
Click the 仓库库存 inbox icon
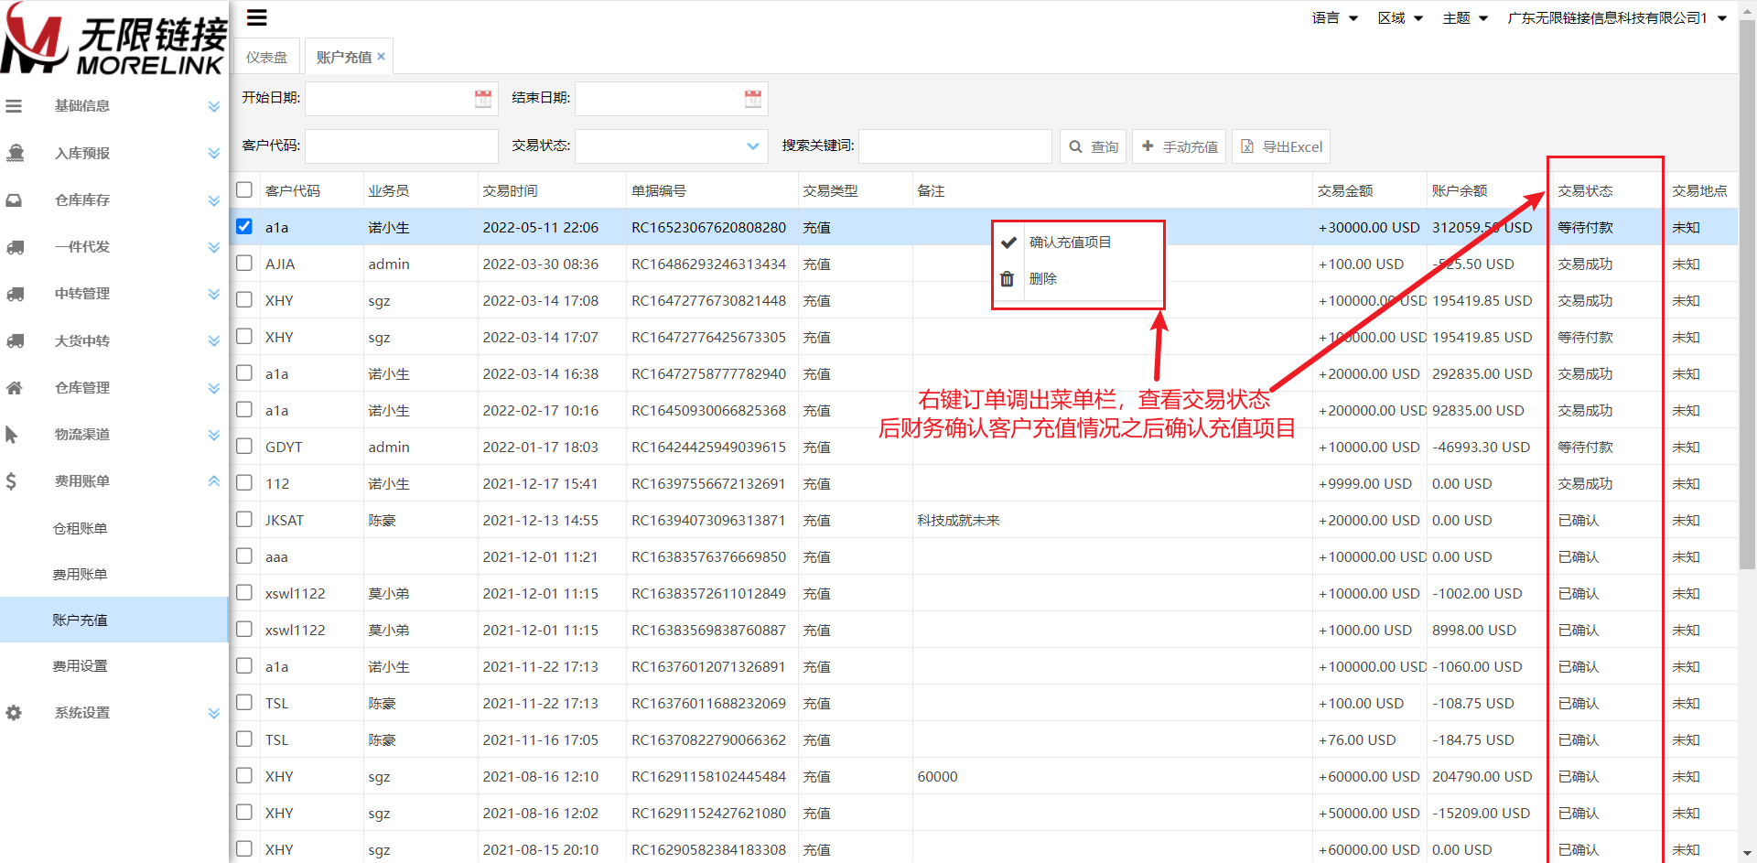[x=15, y=200]
